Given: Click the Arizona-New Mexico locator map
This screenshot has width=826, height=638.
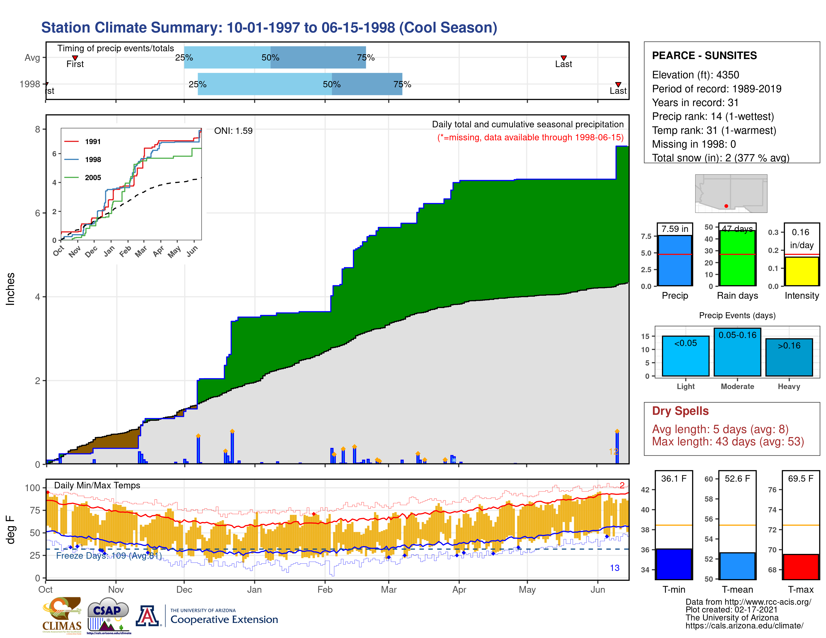Looking at the screenshot, I should click(x=731, y=193).
